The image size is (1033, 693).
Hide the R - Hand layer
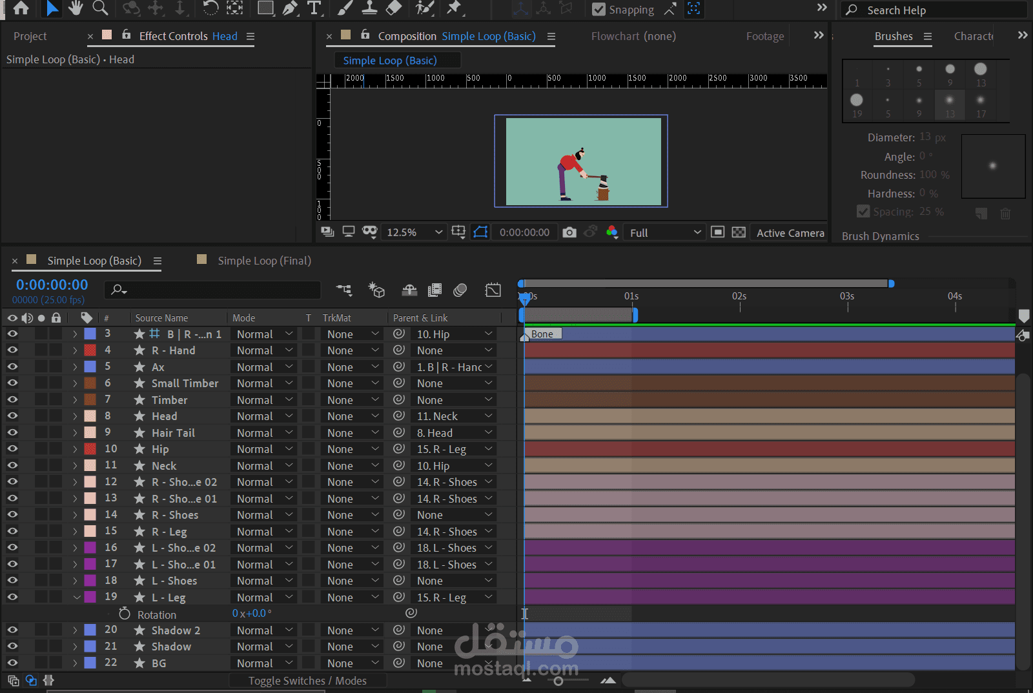(x=12, y=350)
